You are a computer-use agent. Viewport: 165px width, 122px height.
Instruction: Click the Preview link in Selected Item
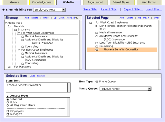[41, 76]
